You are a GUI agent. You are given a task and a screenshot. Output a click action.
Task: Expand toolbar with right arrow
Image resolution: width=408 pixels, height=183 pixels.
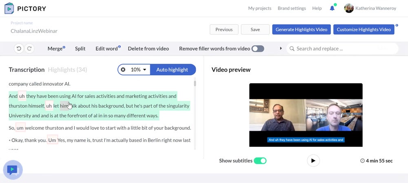(281, 49)
